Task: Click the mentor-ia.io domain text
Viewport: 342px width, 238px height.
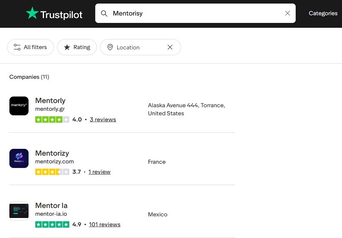Action: point(51,214)
